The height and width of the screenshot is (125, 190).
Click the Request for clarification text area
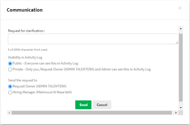(93, 39)
